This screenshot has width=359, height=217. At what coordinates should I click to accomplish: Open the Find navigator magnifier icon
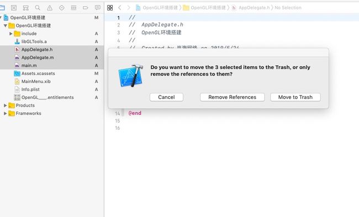[x=38, y=8]
